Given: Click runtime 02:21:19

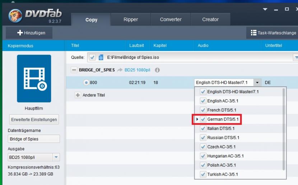Looking at the screenshot, I should click(137, 82).
